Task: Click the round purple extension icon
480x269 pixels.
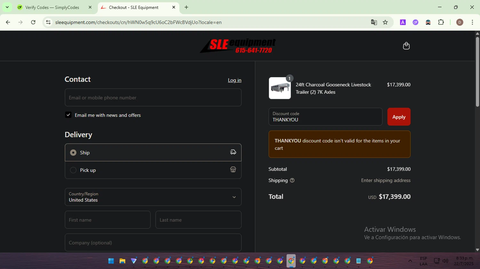Action: 415,22
